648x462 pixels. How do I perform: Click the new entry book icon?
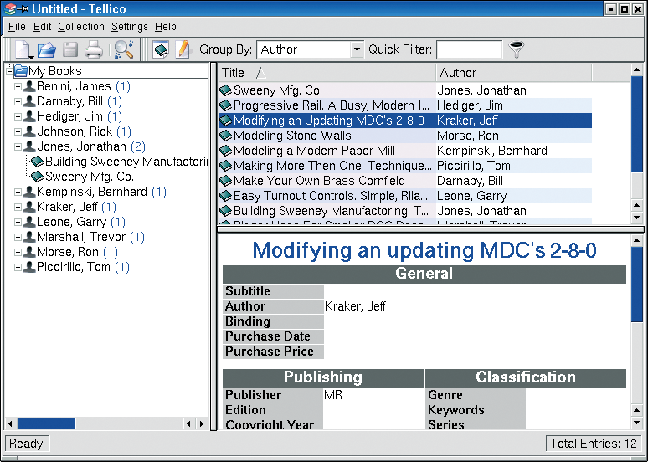point(161,49)
